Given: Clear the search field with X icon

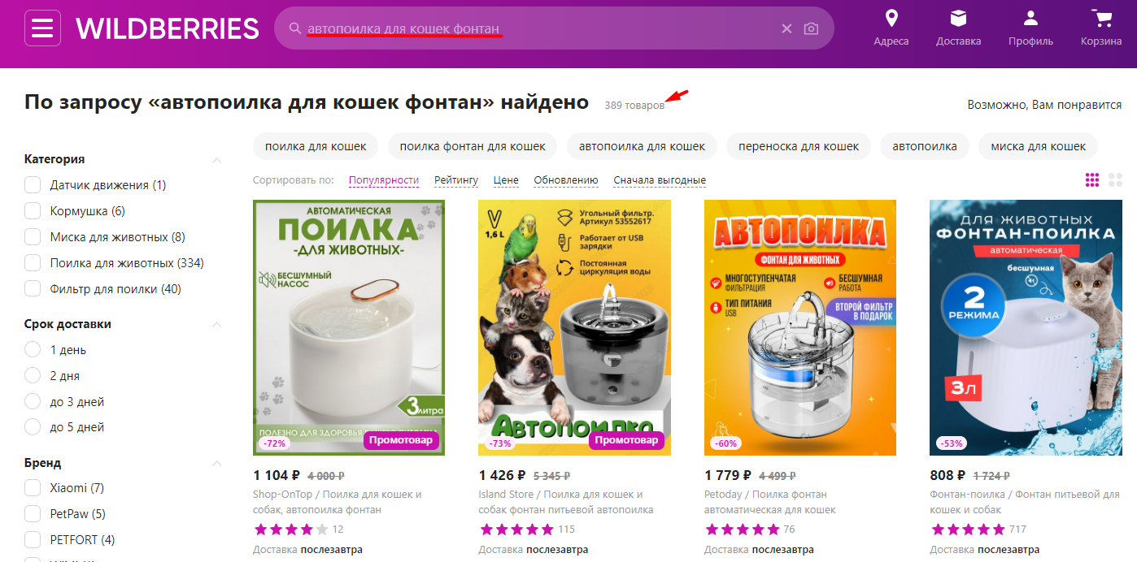Looking at the screenshot, I should [x=786, y=28].
